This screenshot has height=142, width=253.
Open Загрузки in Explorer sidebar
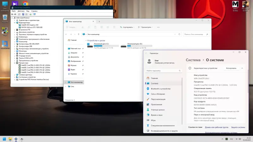point(74,53)
